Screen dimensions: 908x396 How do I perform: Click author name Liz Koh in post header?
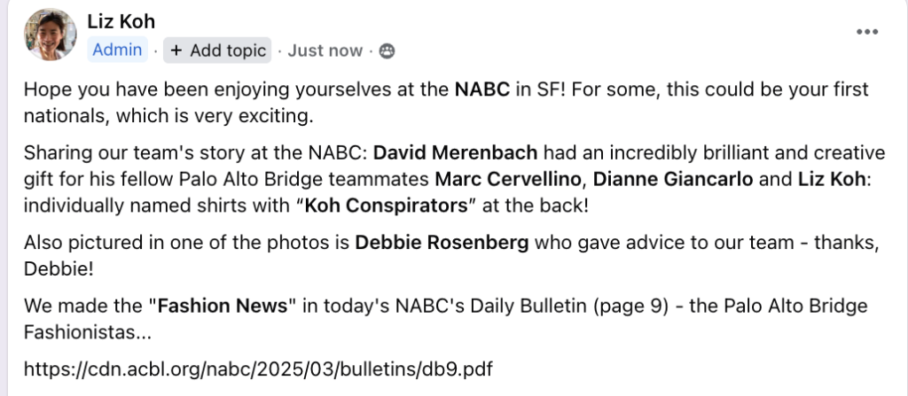(x=122, y=22)
